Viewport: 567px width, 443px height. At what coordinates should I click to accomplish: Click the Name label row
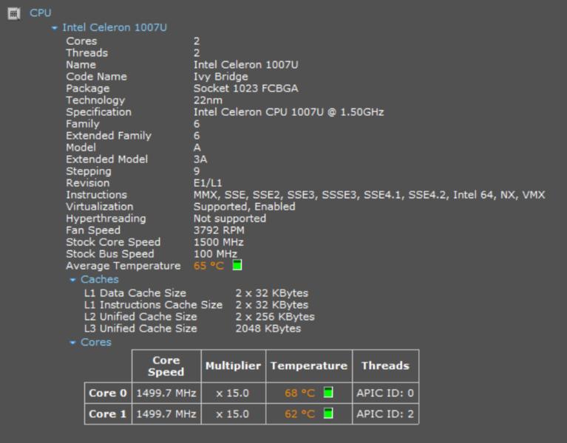[x=81, y=65]
